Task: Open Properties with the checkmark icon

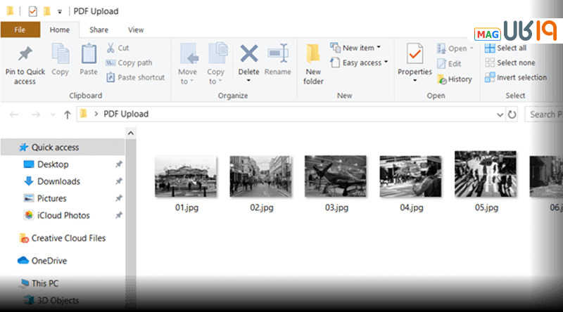Action: (x=415, y=54)
